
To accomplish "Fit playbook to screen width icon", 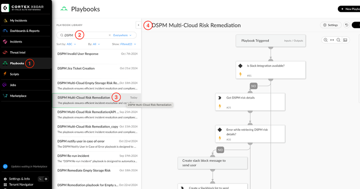I will 332,40.
